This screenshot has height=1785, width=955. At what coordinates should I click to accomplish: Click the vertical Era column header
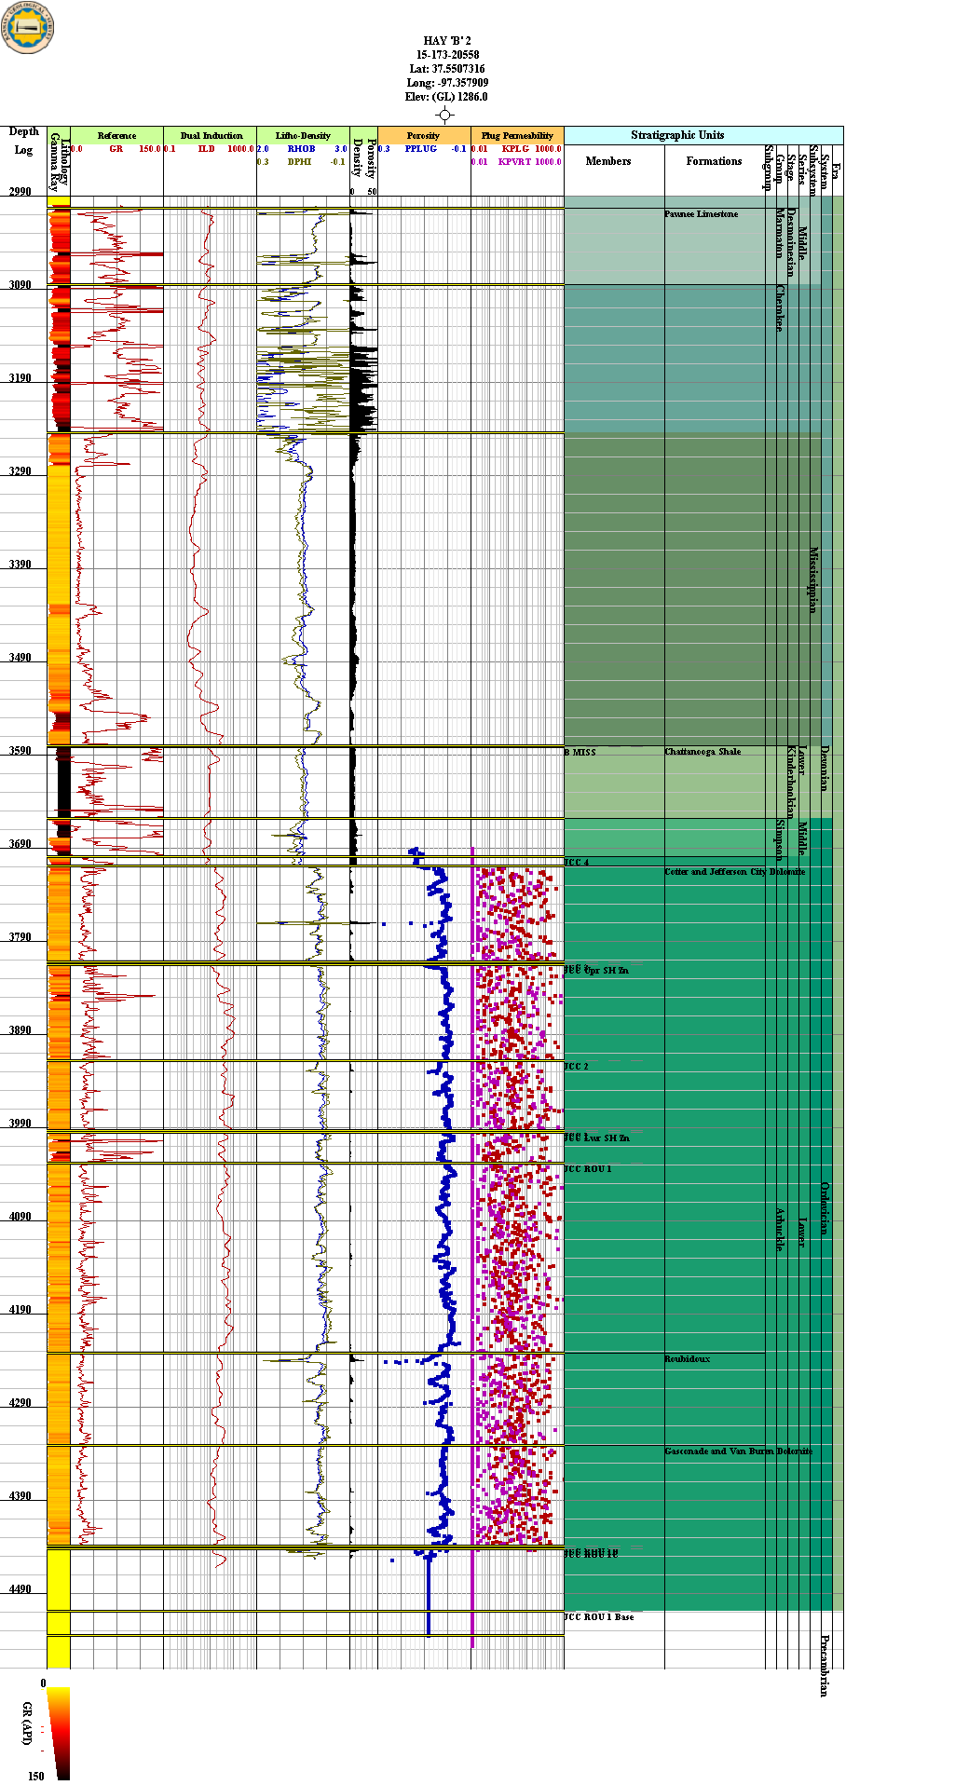(x=836, y=170)
